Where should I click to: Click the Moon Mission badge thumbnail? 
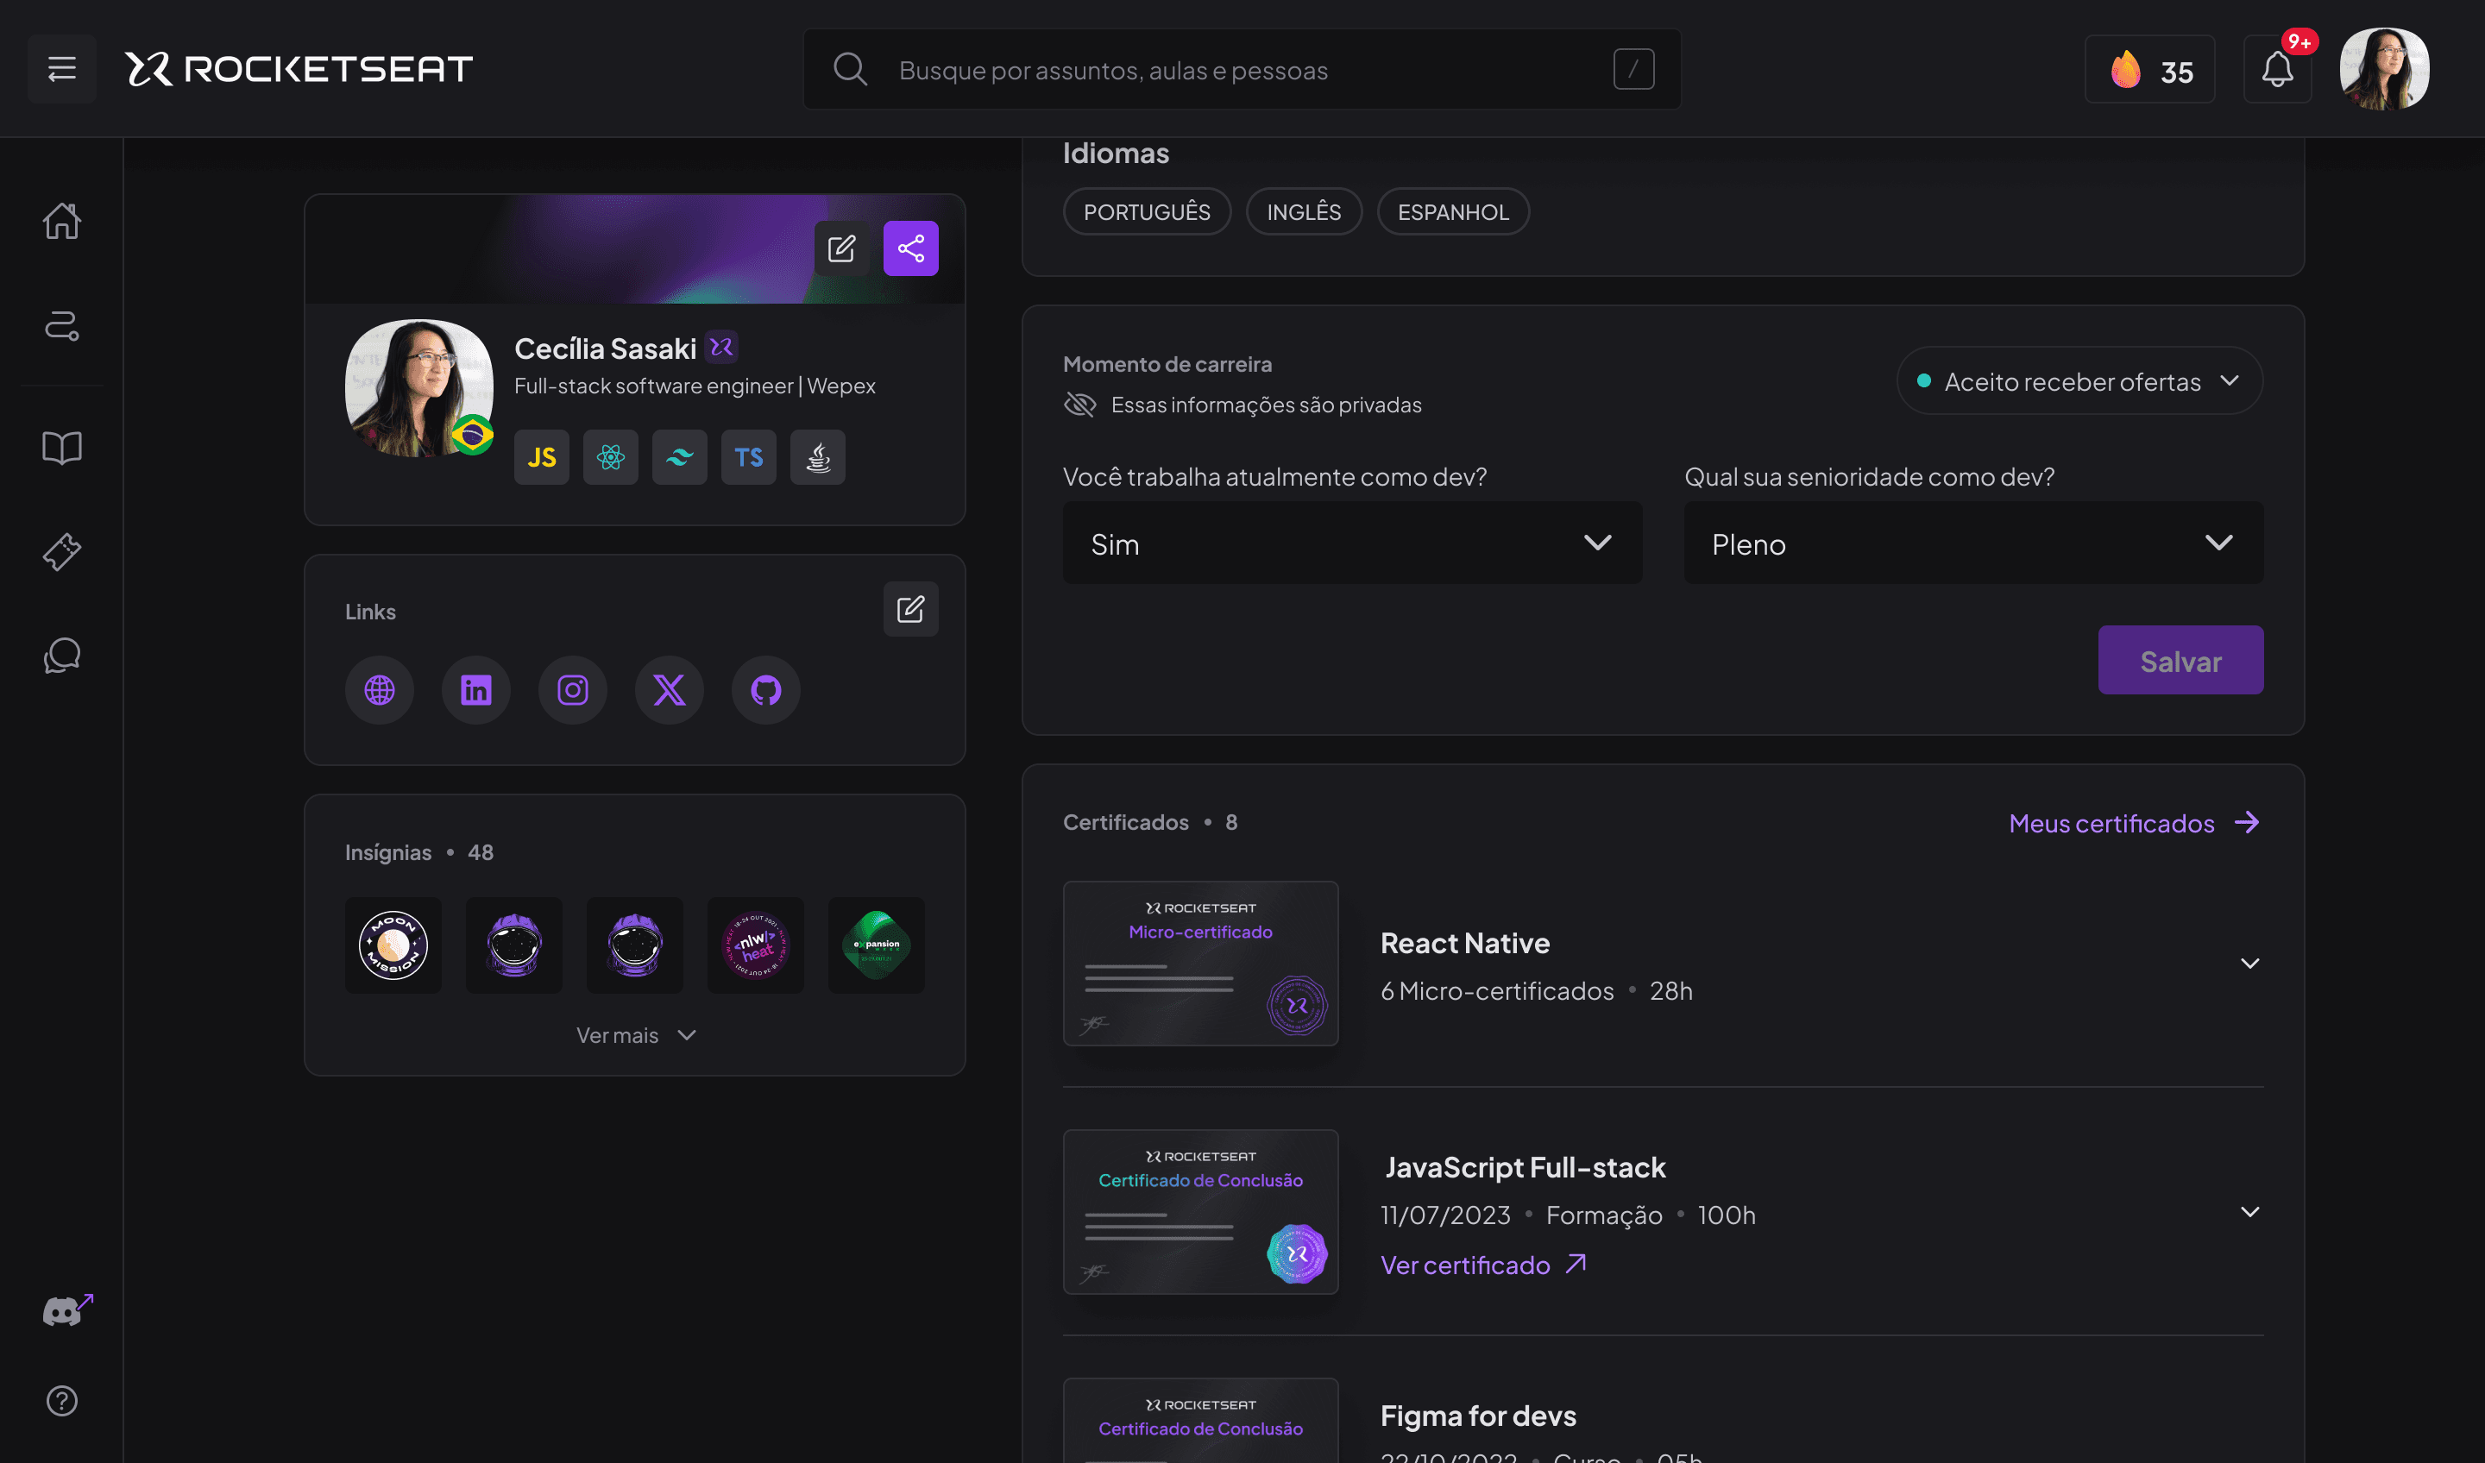point(393,945)
